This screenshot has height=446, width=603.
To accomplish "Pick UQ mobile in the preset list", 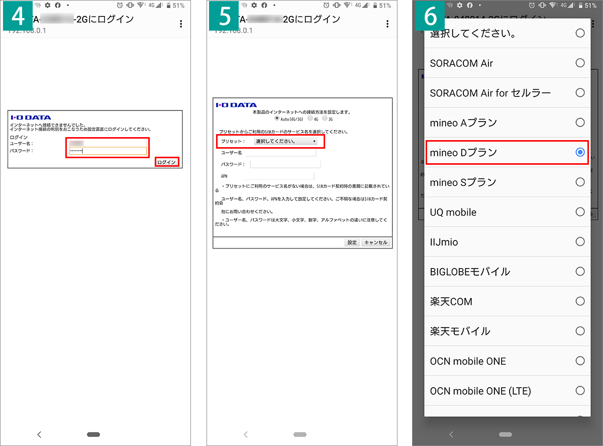I will [x=507, y=212].
